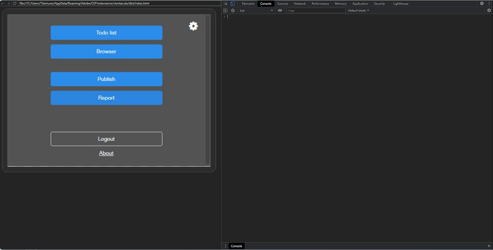493x250 pixels.
Task: Open DevTools settings gear icon
Action: (x=482, y=3)
